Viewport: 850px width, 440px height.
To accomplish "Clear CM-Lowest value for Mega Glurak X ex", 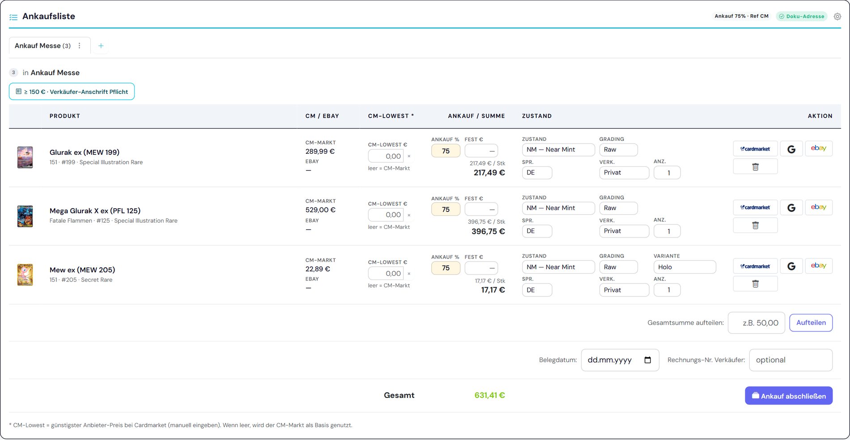I will tap(409, 215).
